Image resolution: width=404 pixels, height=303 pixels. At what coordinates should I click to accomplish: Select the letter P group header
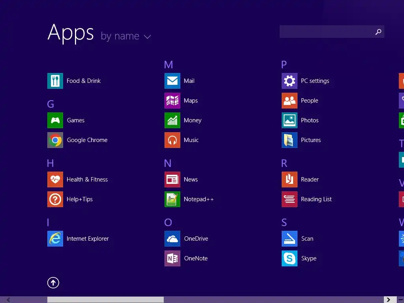click(x=284, y=65)
